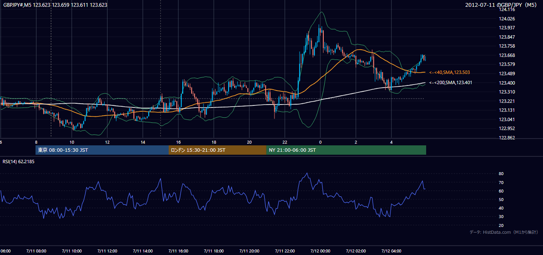Click price axis label 124.116
This screenshot has height=255, width=543.
point(508,9)
